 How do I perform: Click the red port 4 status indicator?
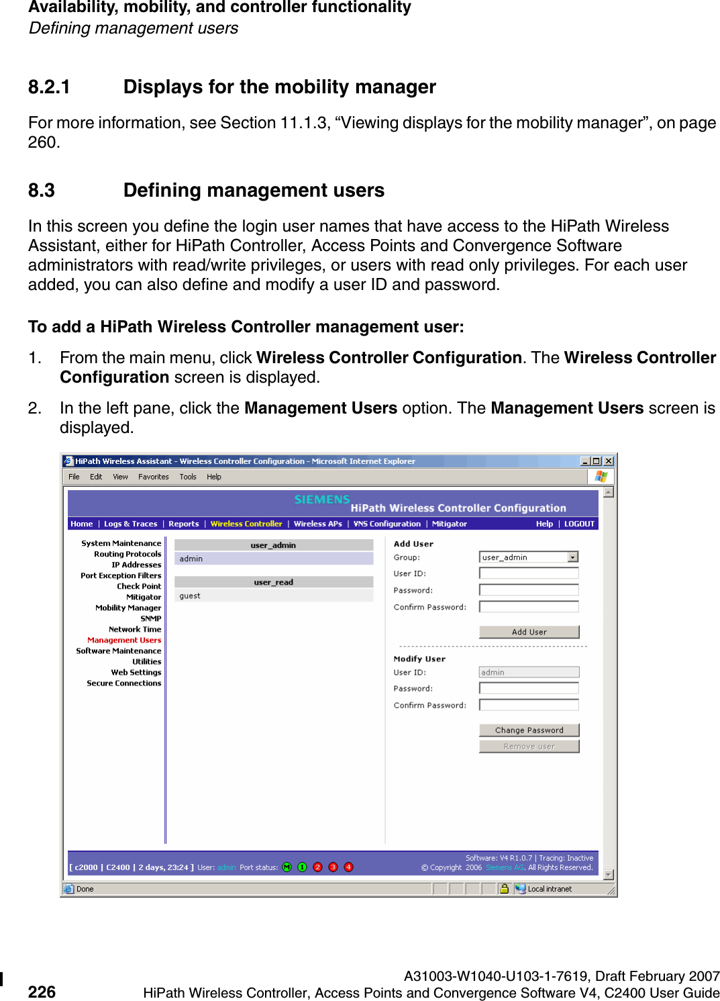coord(348,867)
